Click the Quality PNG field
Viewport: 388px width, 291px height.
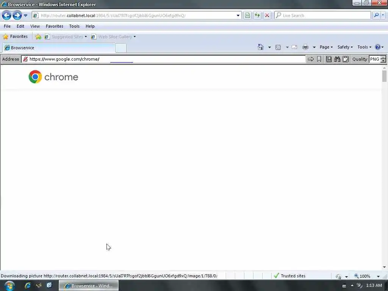(375, 59)
